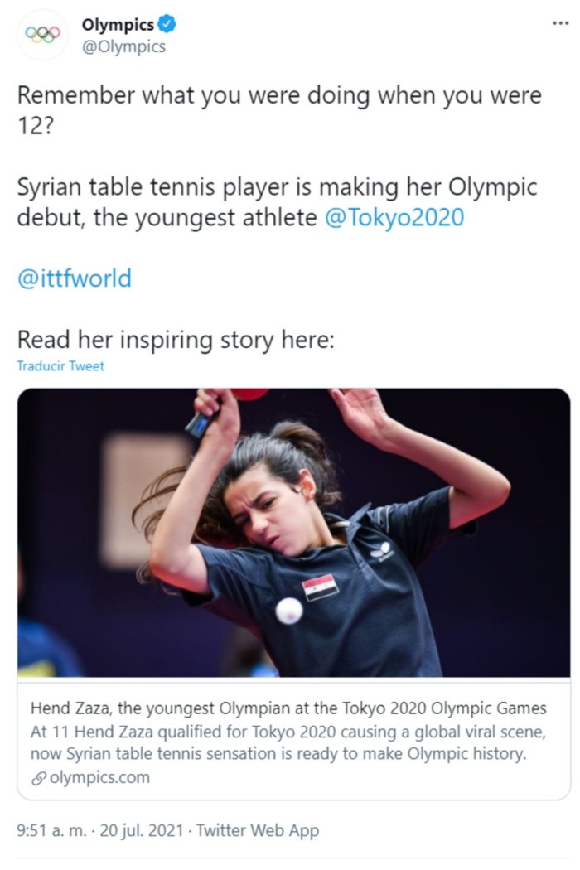This screenshot has width=580, height=870.
Task: Click Traducir Tweet to translate
Action: [x=60, y=366]
